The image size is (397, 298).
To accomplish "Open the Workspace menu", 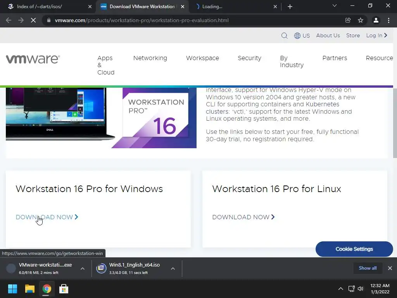I will coord(202,58).
